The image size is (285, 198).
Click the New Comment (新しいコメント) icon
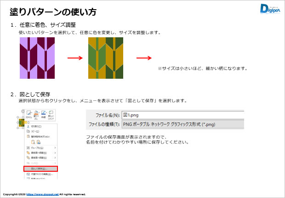(51, 114)
